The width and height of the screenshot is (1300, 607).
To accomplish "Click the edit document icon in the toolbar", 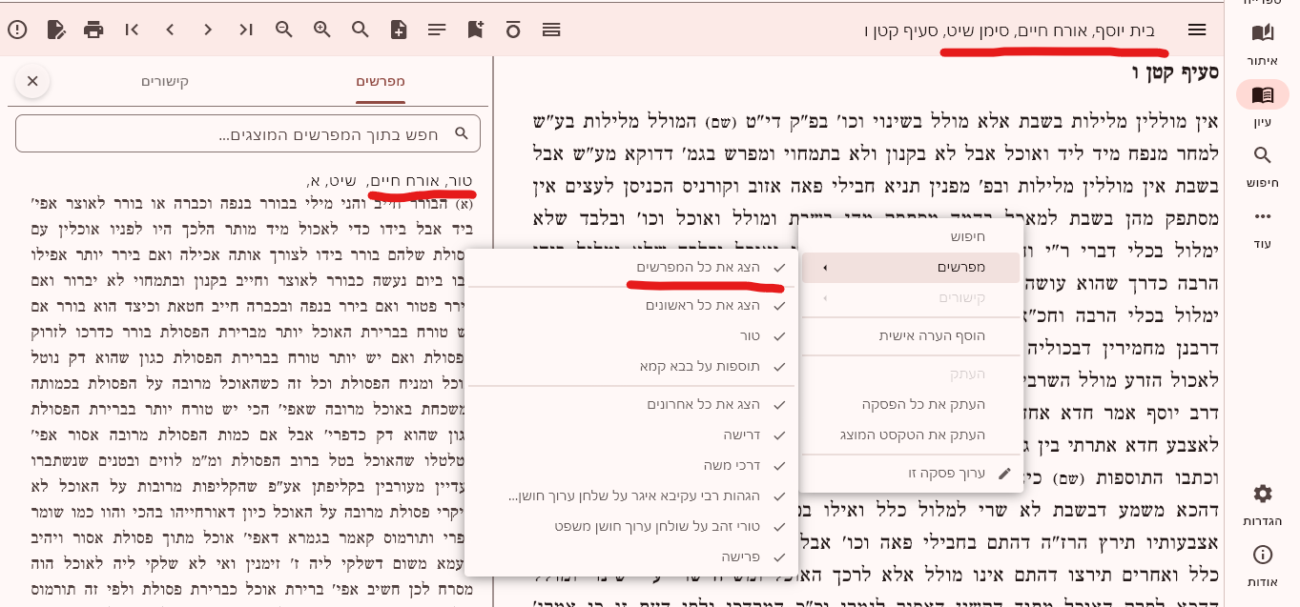I will pyautogui.click(x=56, y=30).
